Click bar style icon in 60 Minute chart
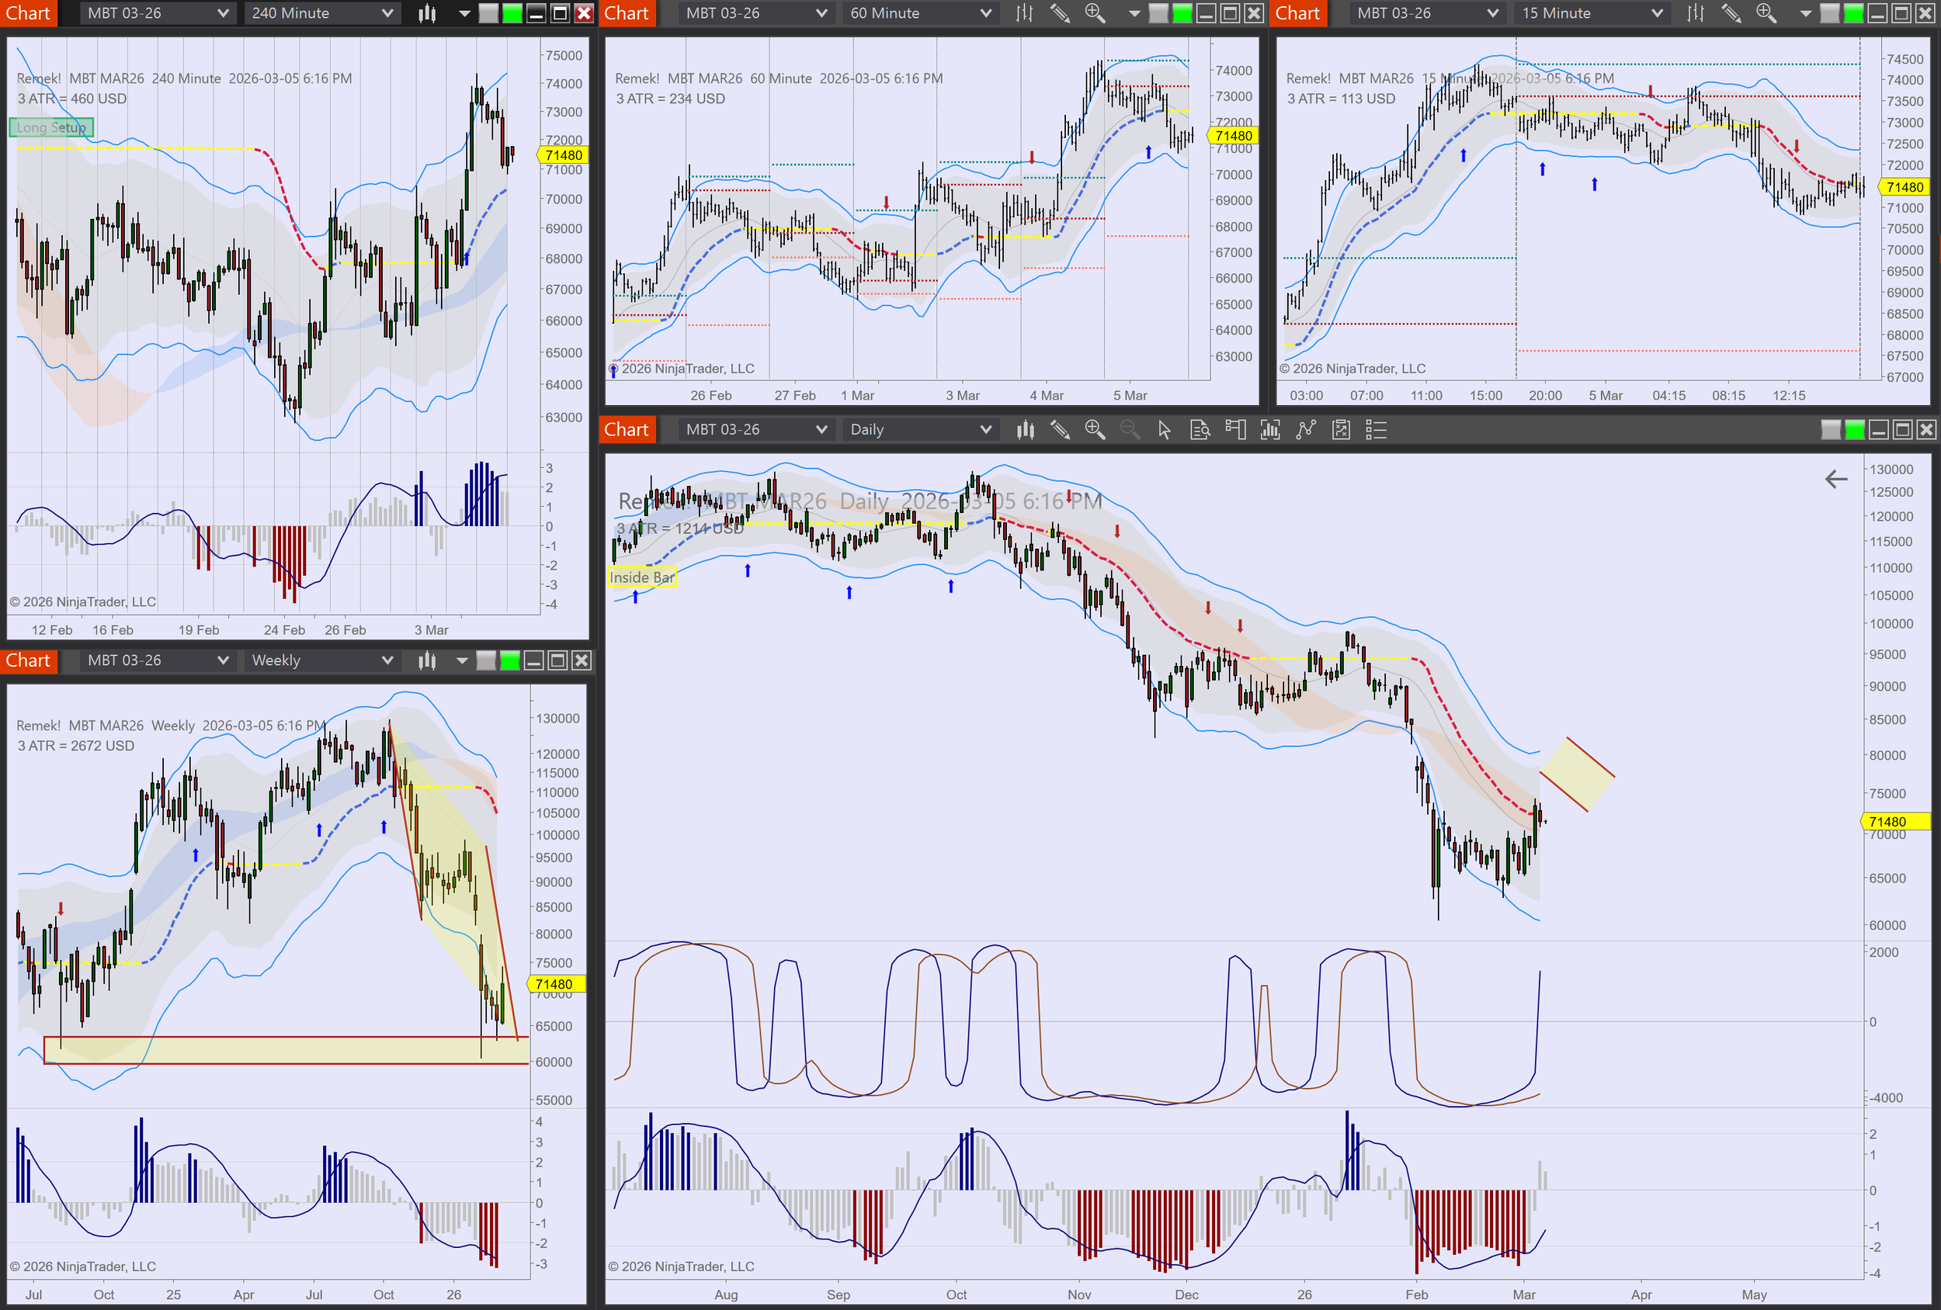Image resolution: width=1941 pixels, height=1310 pixels. [x=1024, y=13]
